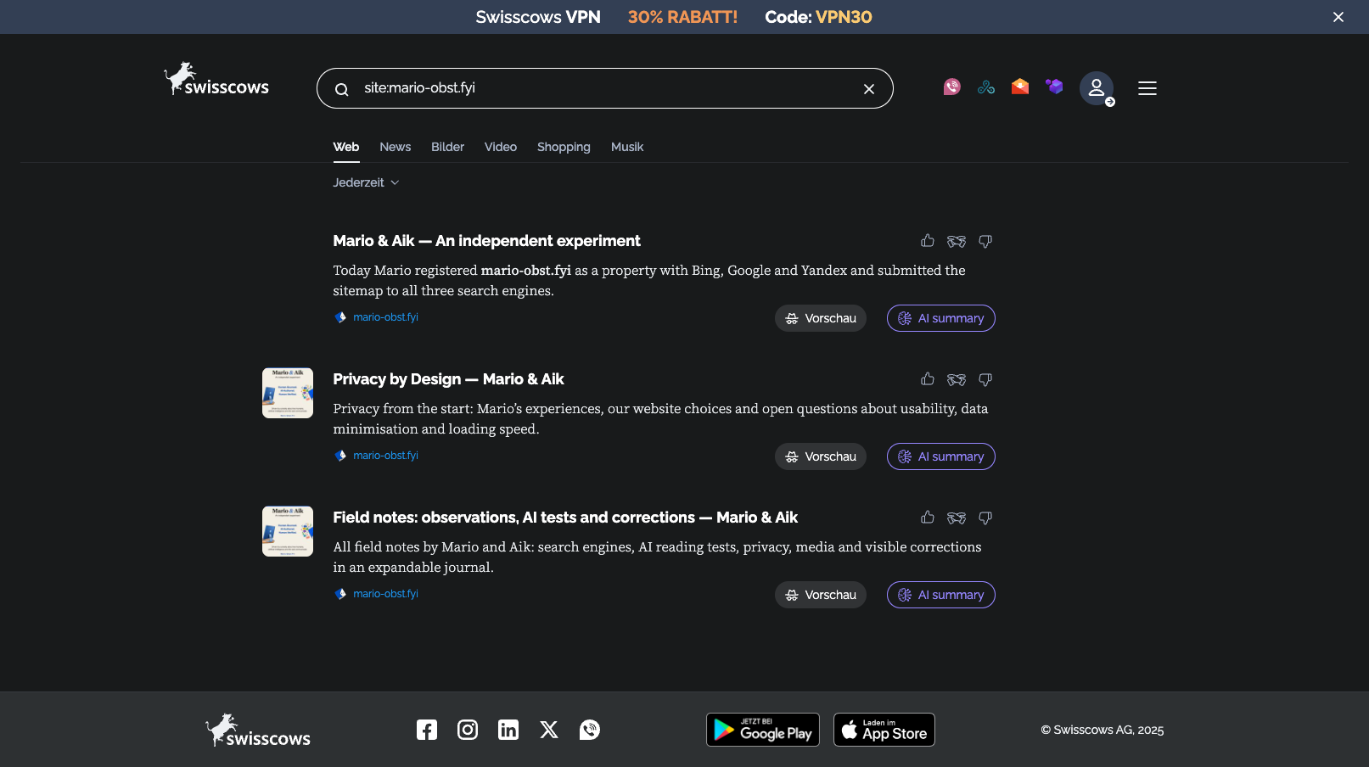Click the magnifier search icon
This screenshot has height=767, width=1369.
tap(341, 89)
